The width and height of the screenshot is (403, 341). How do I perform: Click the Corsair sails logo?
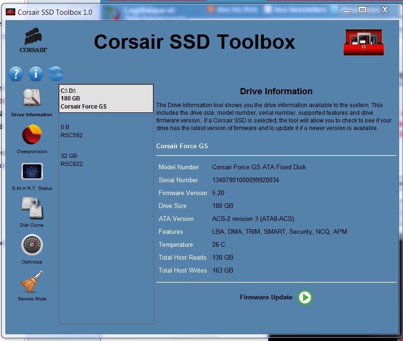tap(33, 40)
